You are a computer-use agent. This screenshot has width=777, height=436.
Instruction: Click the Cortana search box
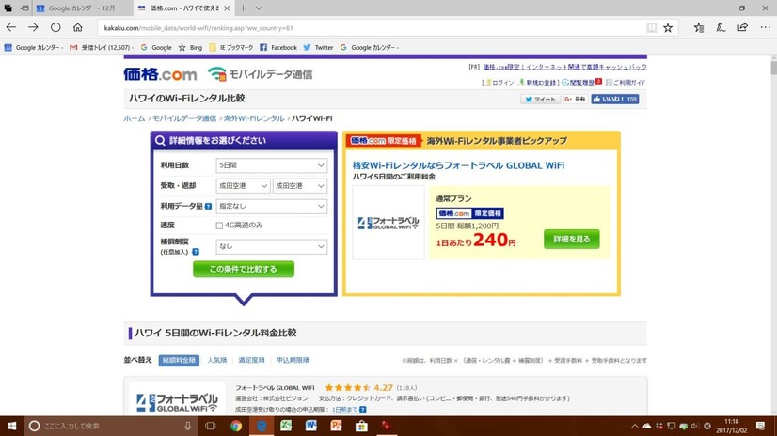109,426
